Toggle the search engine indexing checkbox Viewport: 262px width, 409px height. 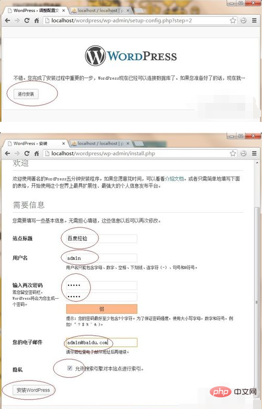point(70,368)
